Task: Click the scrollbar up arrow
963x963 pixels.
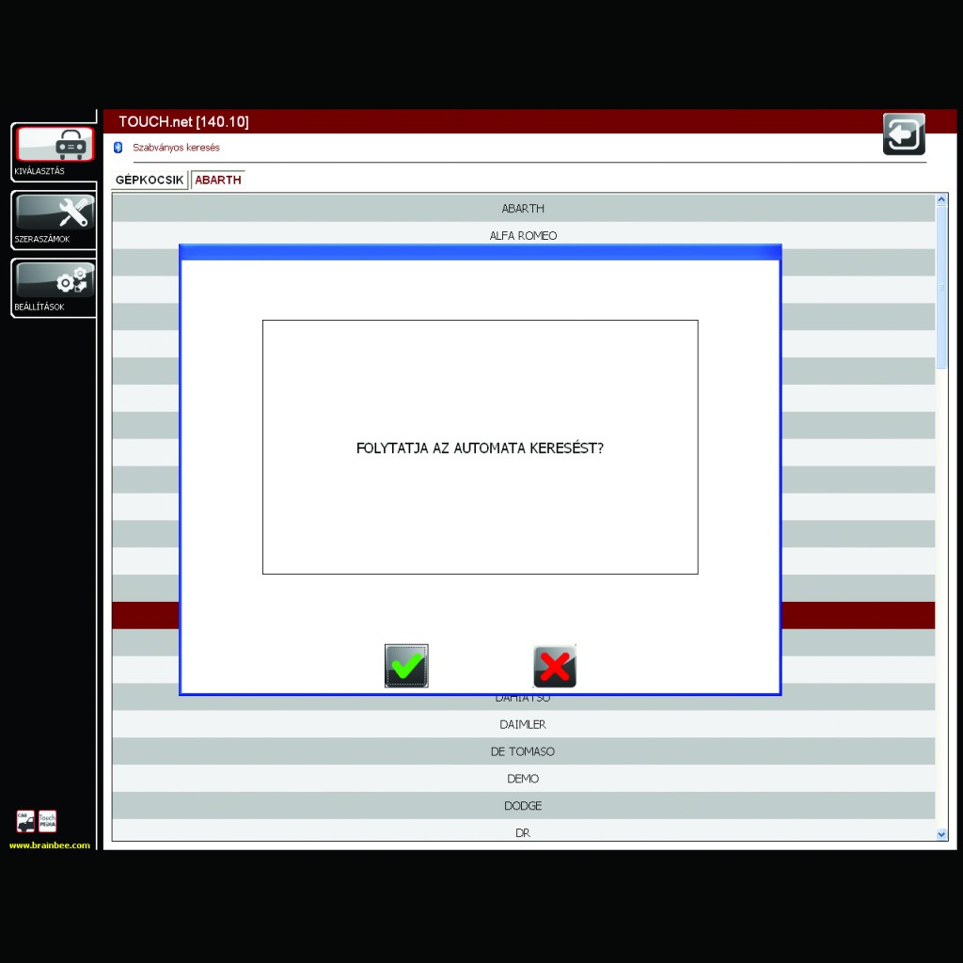Action: (941, 199)
